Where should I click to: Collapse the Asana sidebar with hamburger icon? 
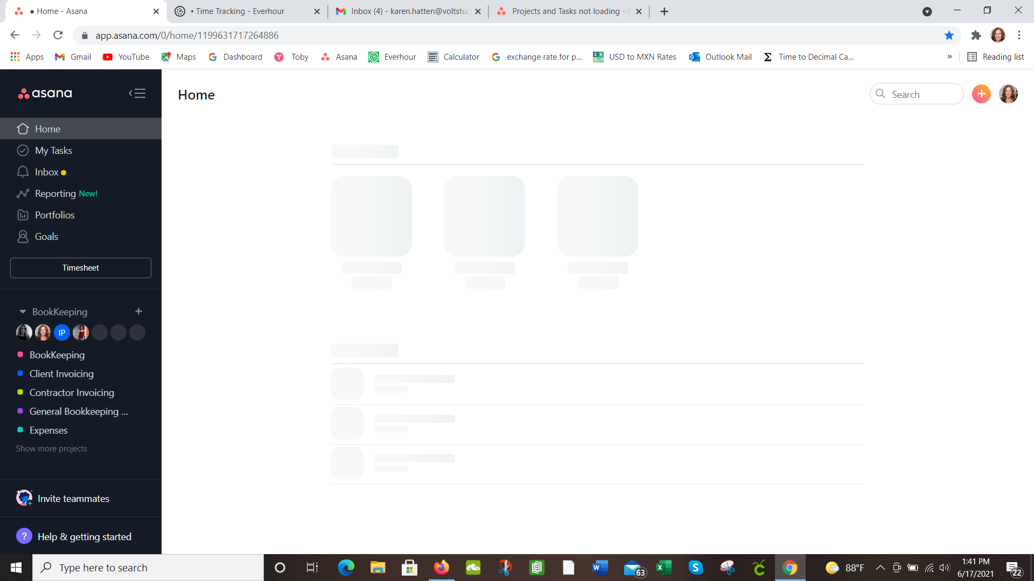(137, 94)
